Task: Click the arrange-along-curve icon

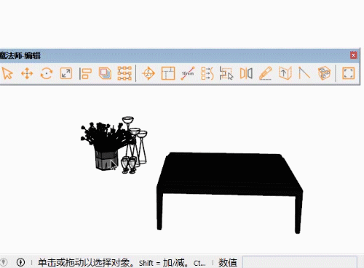Action: coord(207,73)
